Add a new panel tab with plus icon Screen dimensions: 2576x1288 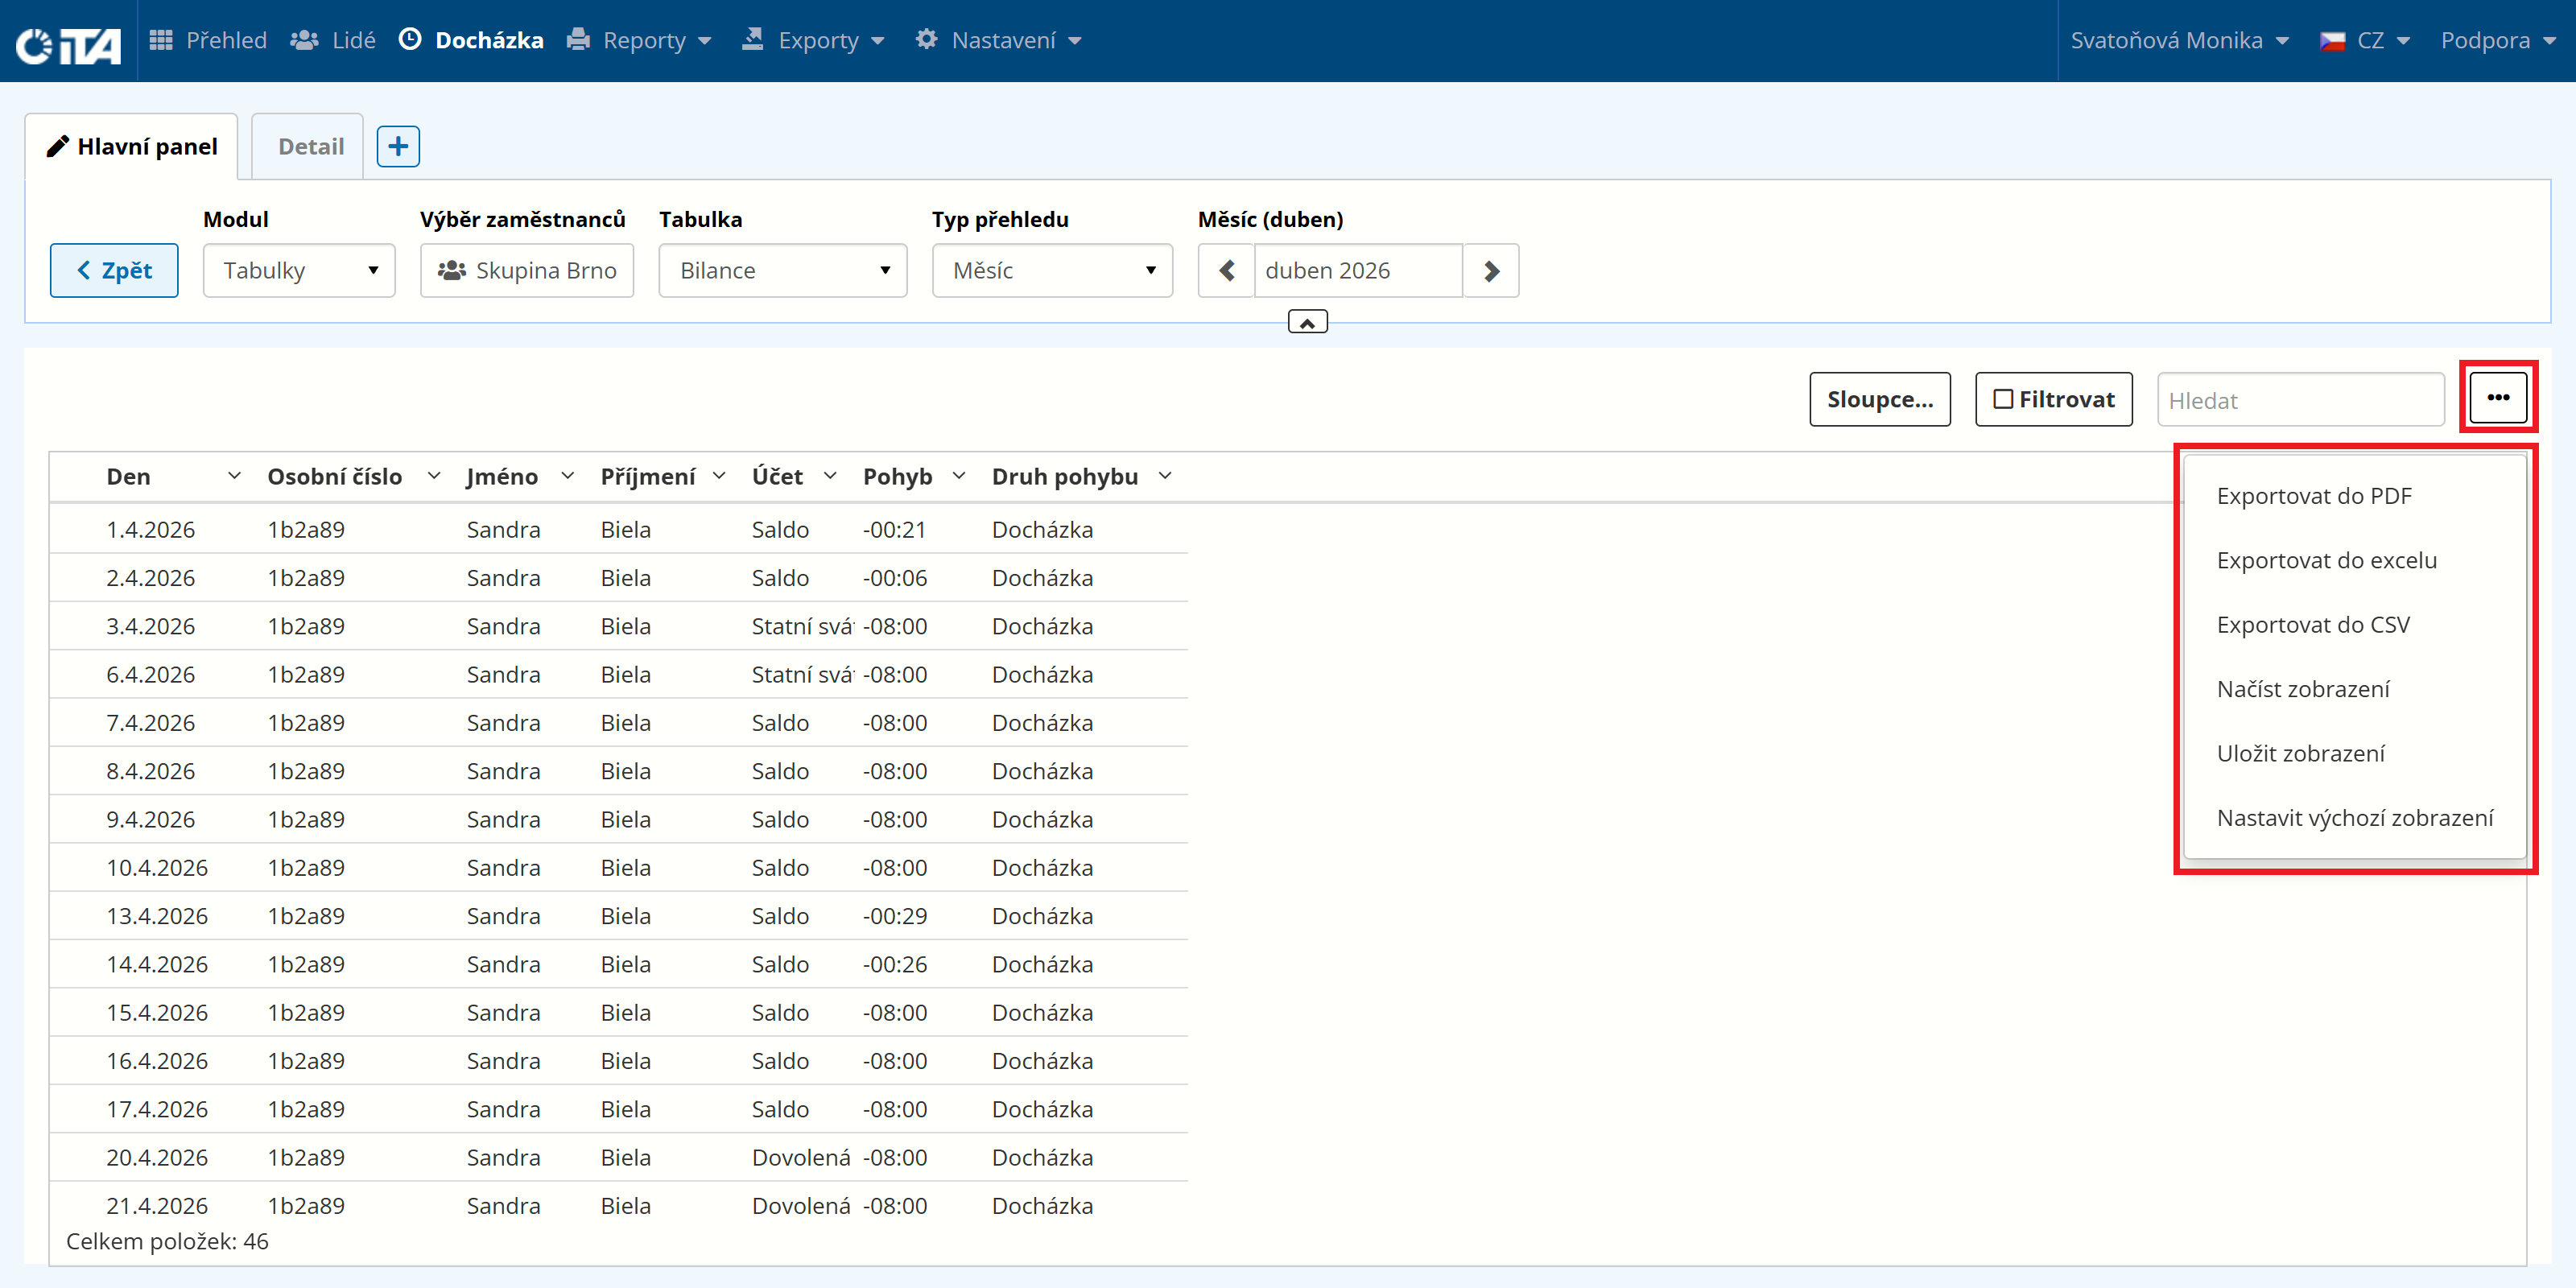[398, 147]
